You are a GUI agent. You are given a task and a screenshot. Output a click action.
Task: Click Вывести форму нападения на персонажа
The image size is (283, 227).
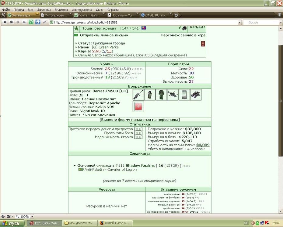[x=140, y=120]
